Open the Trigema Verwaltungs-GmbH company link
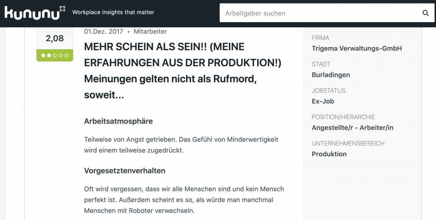436x220 pixels. tap(357, 48)
